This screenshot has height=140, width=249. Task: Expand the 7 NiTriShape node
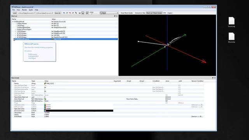point(16,31)
